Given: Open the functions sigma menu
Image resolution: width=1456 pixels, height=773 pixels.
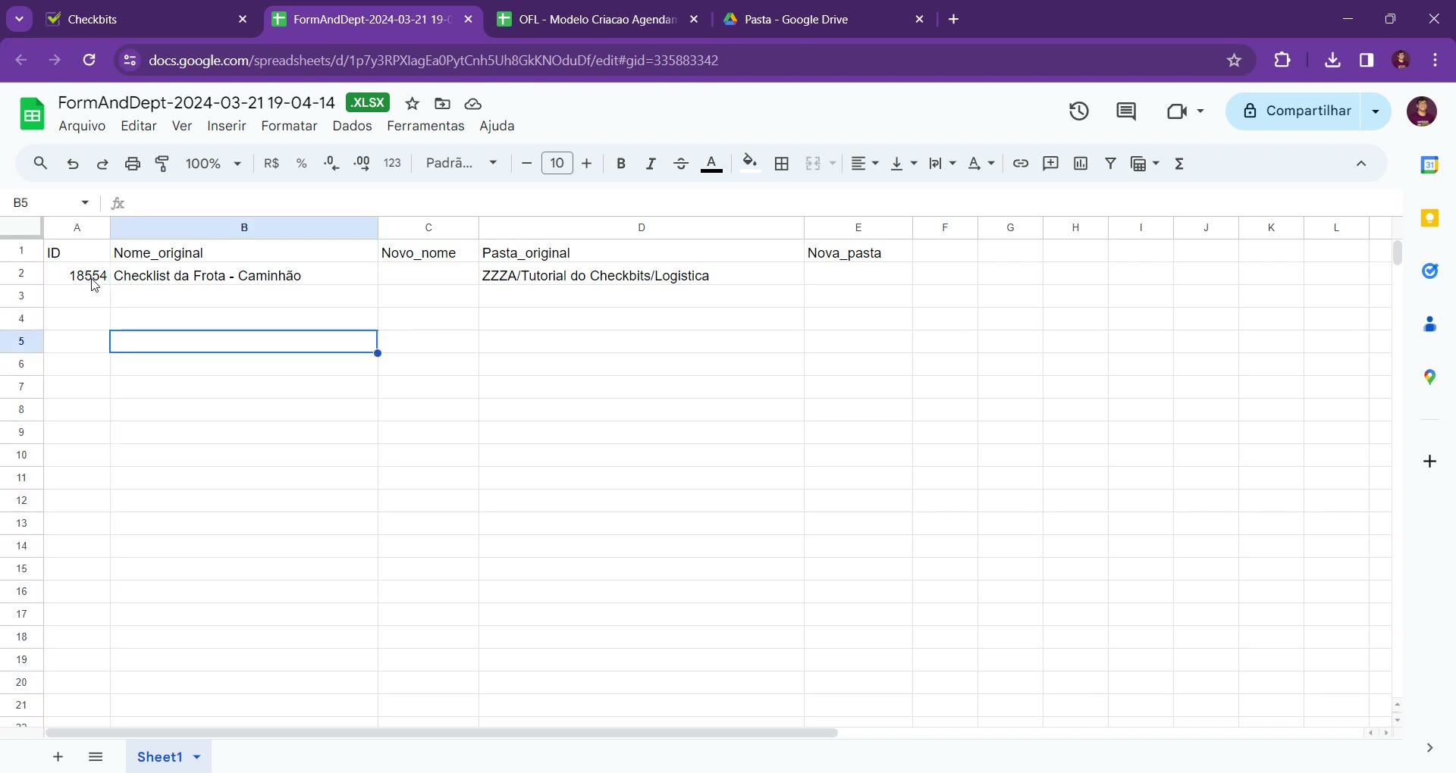Looking at the screenshot, I should [x=1180, y=164].
